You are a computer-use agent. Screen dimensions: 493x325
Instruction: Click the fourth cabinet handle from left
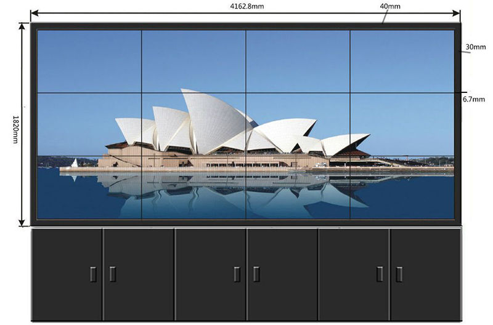256,274
